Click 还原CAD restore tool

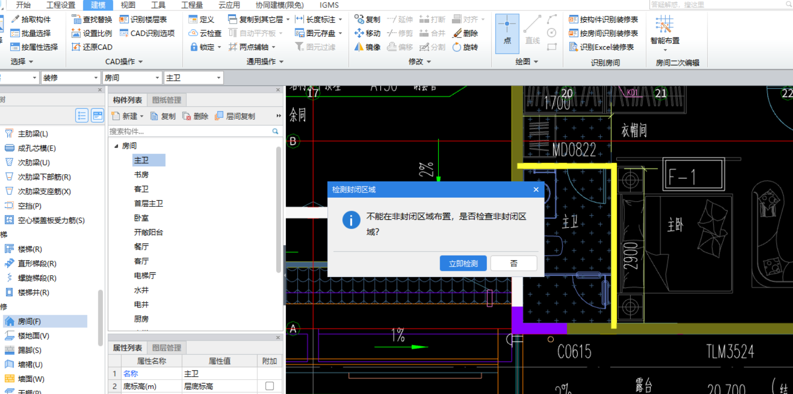pos(91,47)
